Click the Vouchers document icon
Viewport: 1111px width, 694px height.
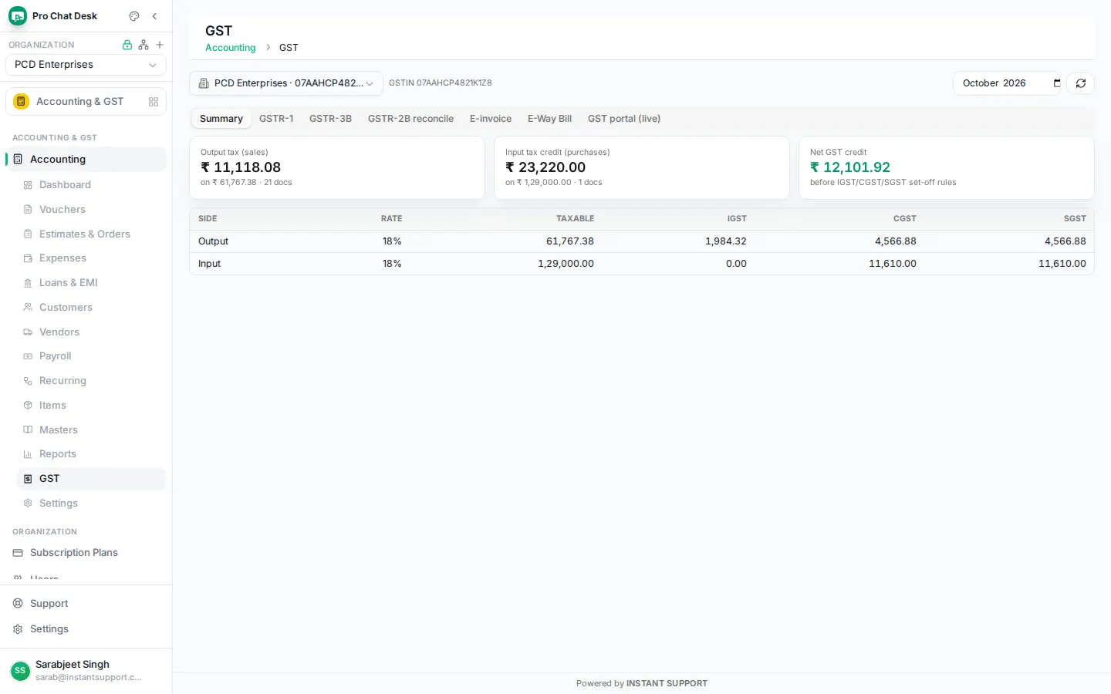click(x=28, y=210)
